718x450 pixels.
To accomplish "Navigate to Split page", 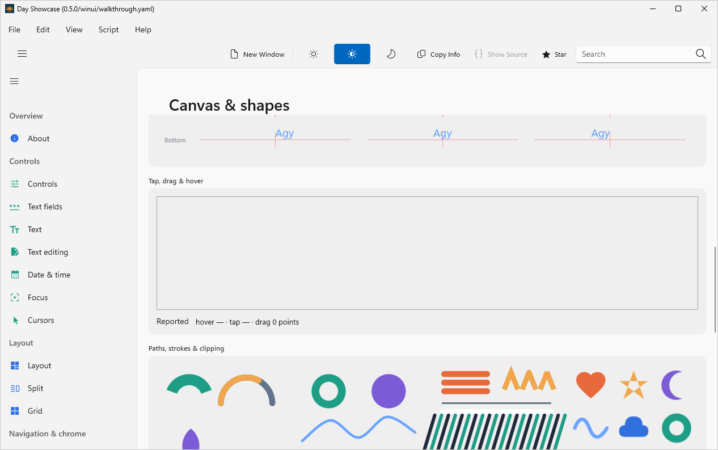I will pyautogui.click(x=69, y=388).
